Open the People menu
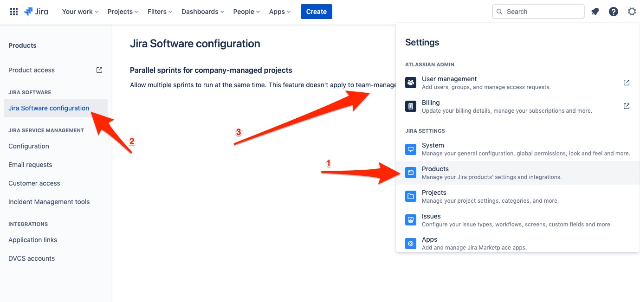The image size is (640, 302). (x=246, y=12)
